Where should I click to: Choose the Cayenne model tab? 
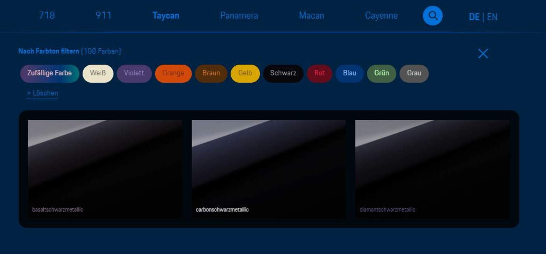click(381, 16)
